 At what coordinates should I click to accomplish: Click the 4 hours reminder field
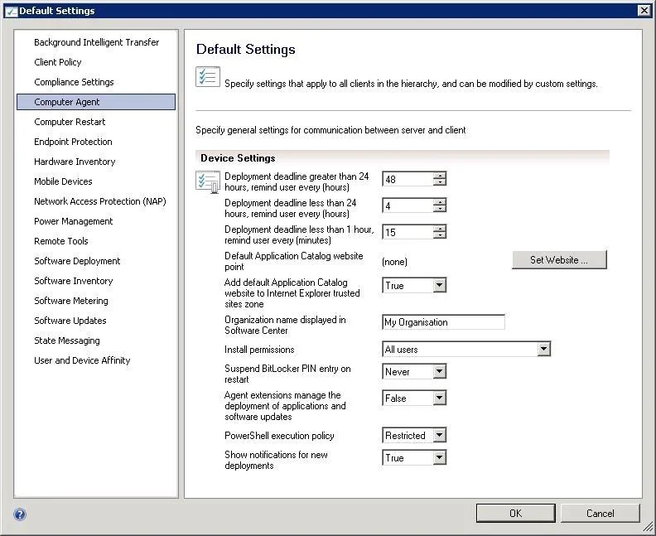408,205
